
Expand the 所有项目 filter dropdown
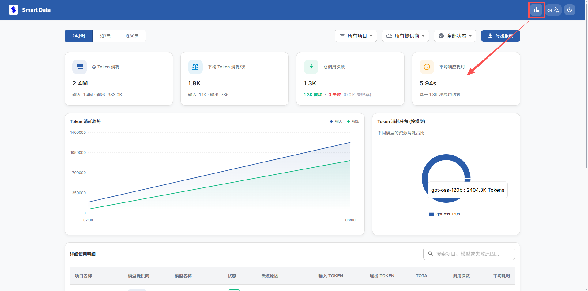click(x=356, y=36)
